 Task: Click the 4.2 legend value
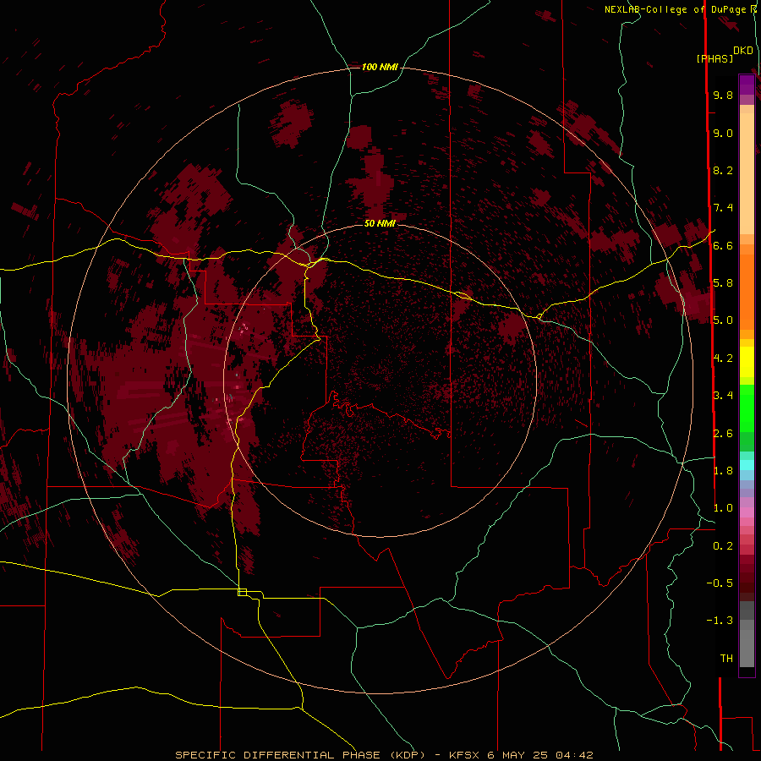point(723,359)
